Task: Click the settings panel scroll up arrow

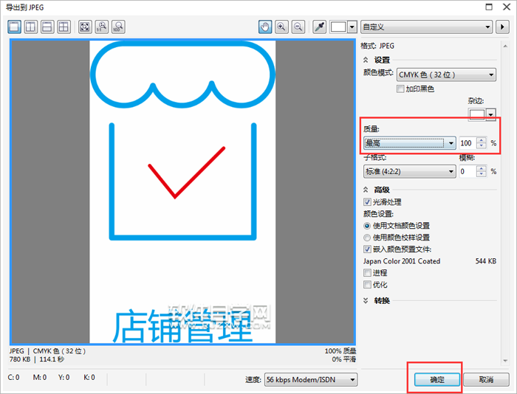Action: (x=505, y=46)
